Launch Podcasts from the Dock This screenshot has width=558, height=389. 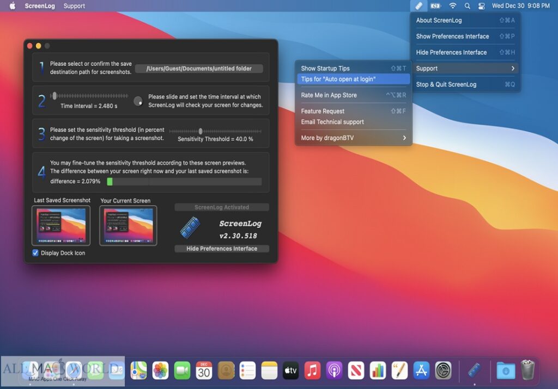tap(334, 371)
